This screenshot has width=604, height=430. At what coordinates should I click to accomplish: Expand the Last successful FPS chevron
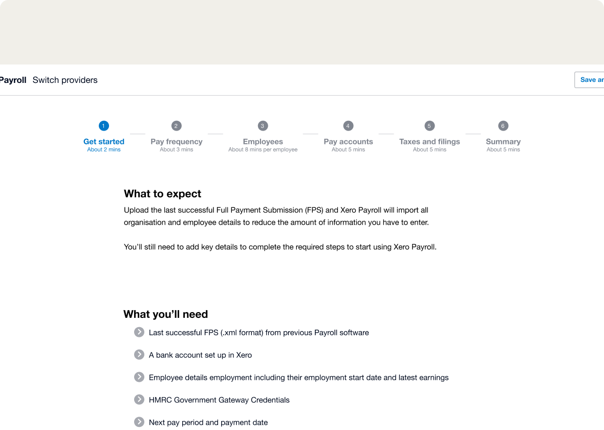(x=139, y=332)
